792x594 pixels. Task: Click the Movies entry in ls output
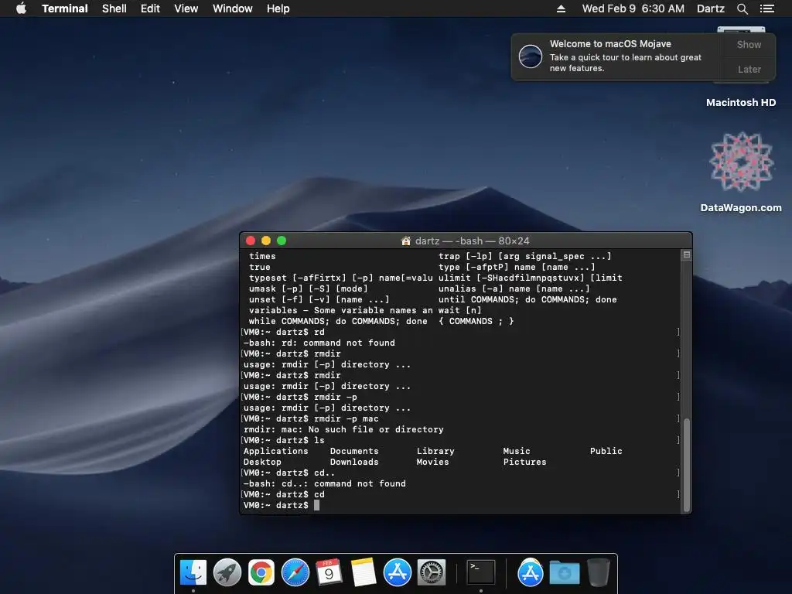pyautogui.click(x=432, y=463)
